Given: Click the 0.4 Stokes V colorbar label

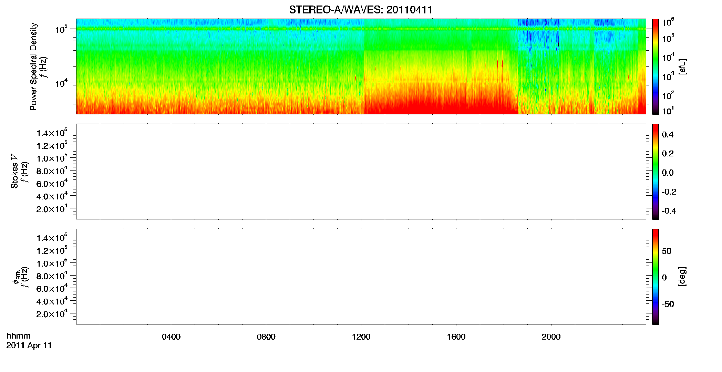Looking at the screenshot, I should click(x=668, y=135).
